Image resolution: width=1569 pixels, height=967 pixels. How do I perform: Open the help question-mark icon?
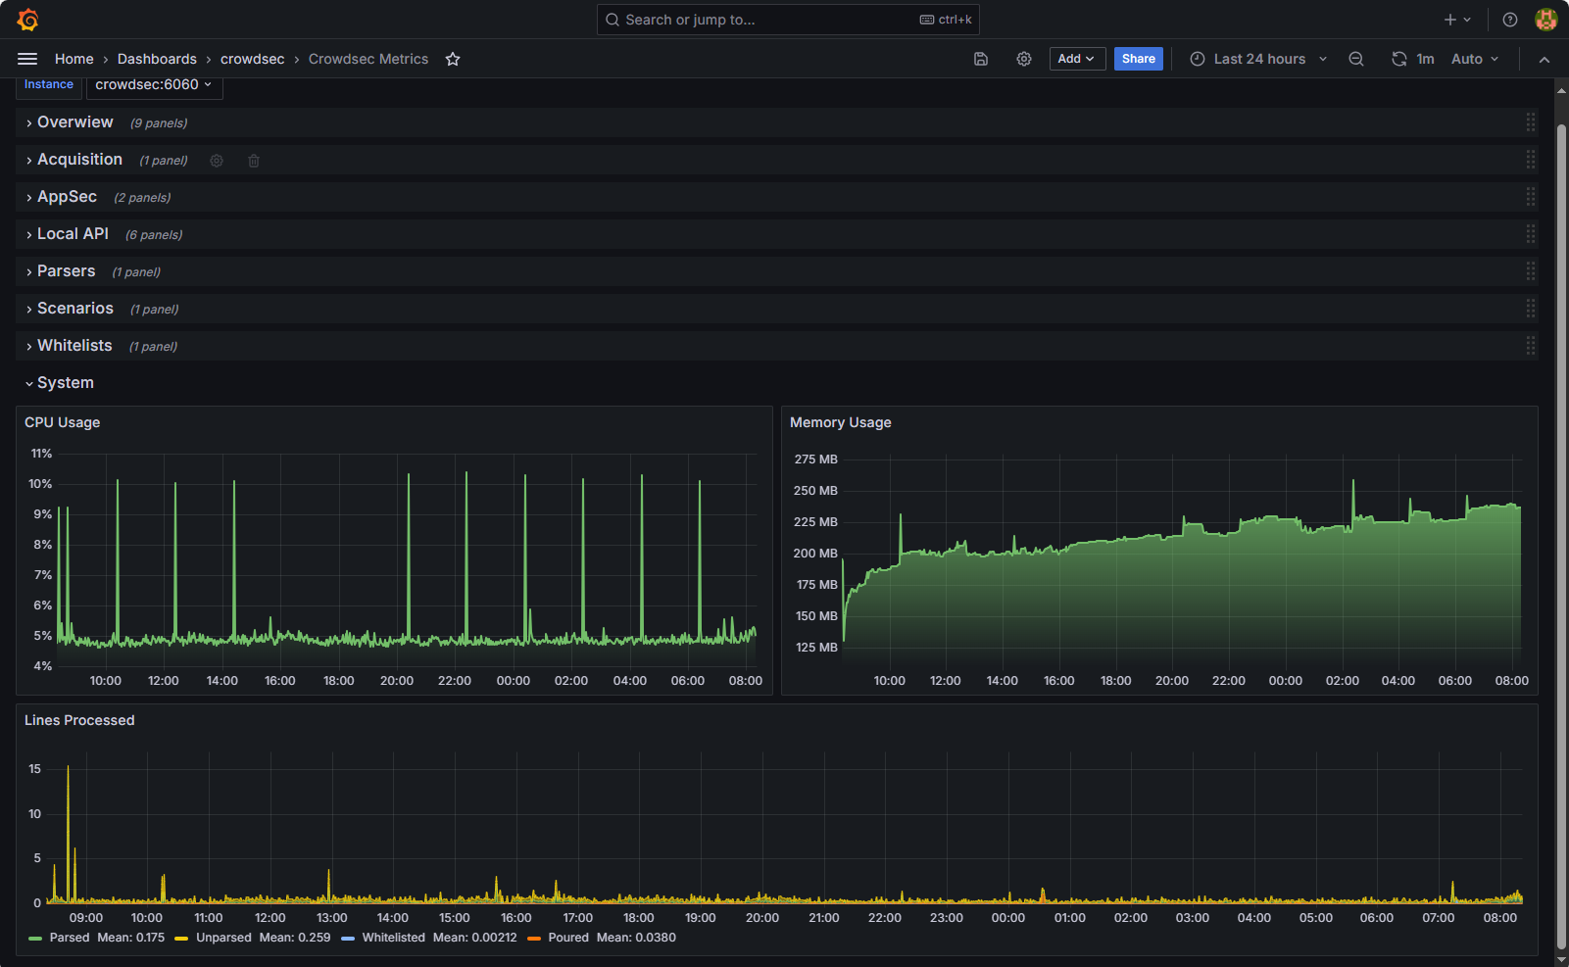click(1509, 19)
